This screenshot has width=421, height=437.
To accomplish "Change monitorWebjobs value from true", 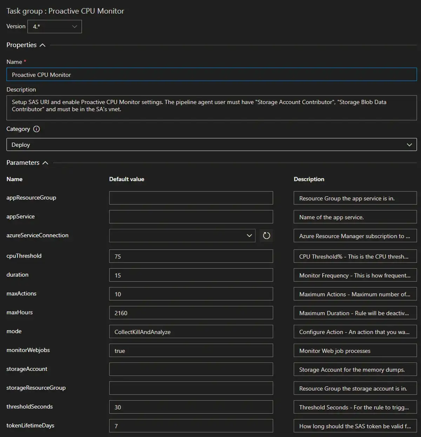I will click(x=191, y=350).
